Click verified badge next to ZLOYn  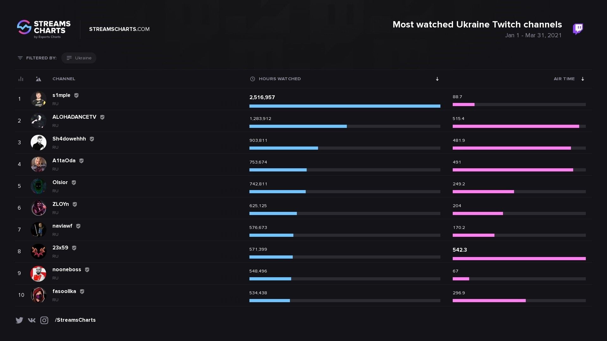[75, 204]
